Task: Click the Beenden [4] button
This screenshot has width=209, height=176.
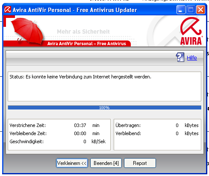Action: (x=106, y=163)
